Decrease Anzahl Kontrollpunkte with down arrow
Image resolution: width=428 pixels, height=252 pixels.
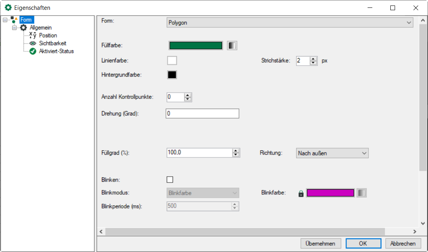click(188, 99)
